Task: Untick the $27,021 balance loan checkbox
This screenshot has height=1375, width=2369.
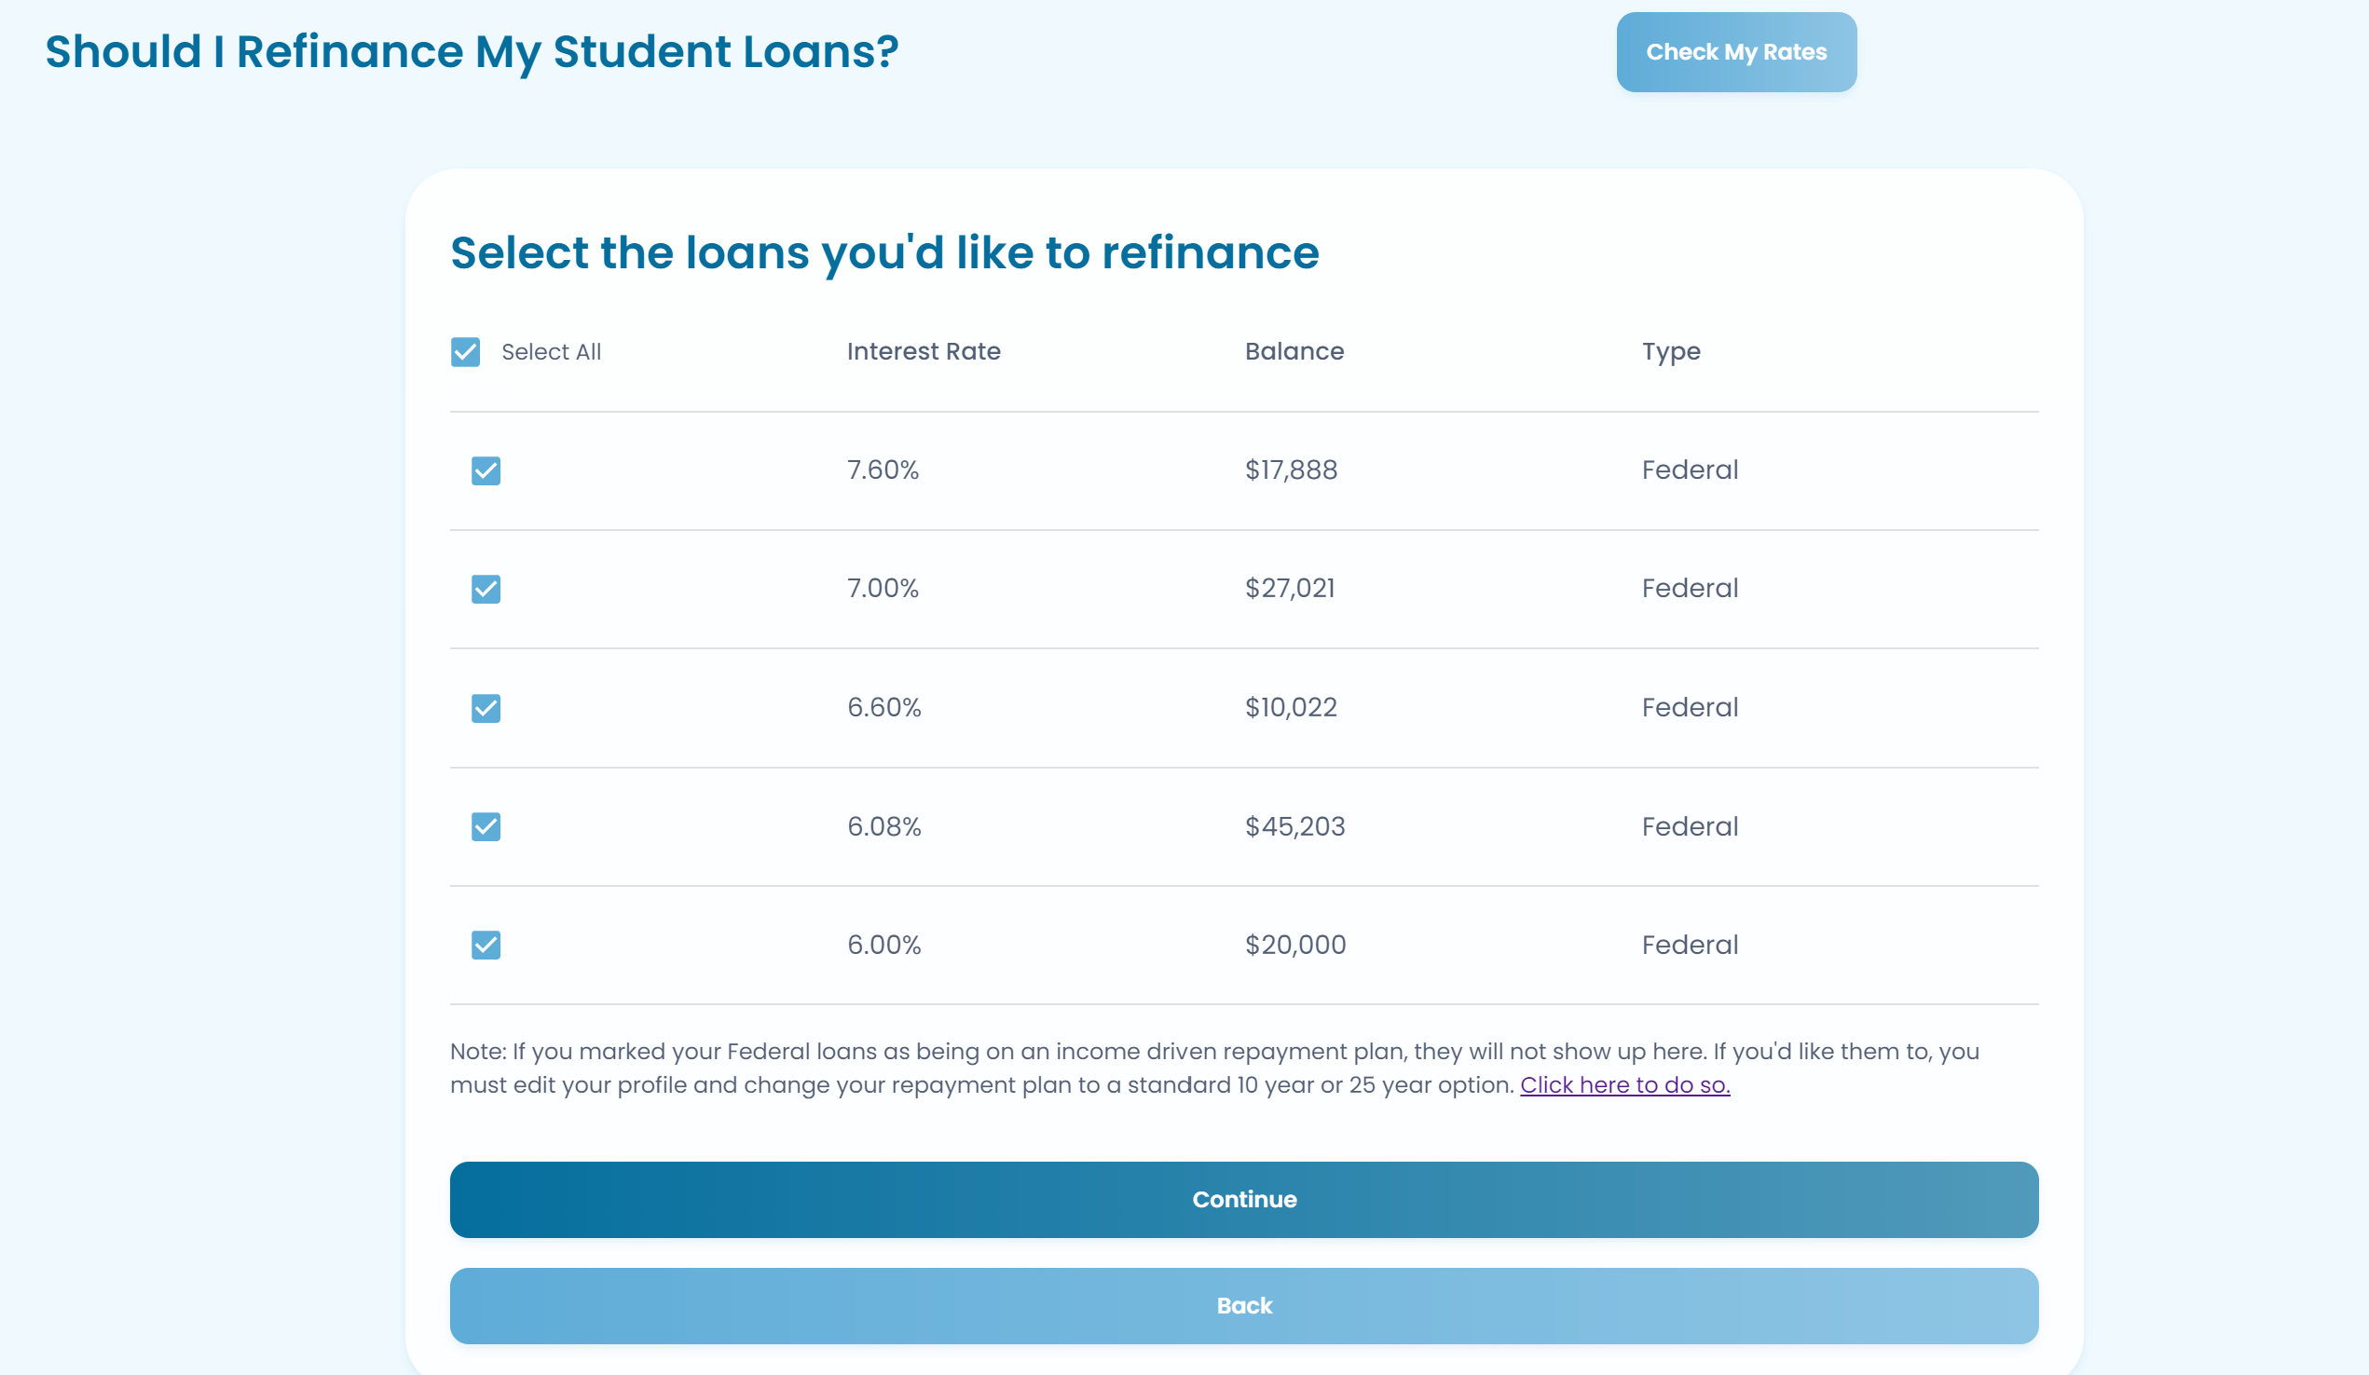Action: [x=486, y=589]
